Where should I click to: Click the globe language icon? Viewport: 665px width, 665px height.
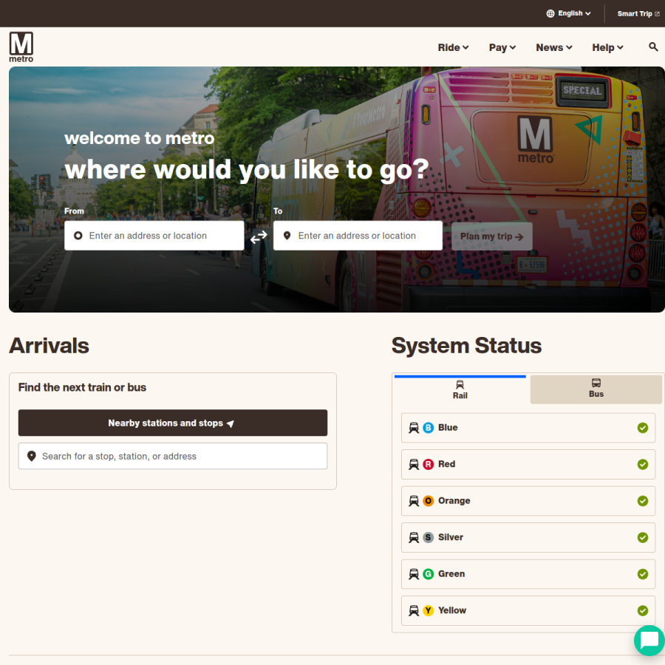(x=550, y=13)
